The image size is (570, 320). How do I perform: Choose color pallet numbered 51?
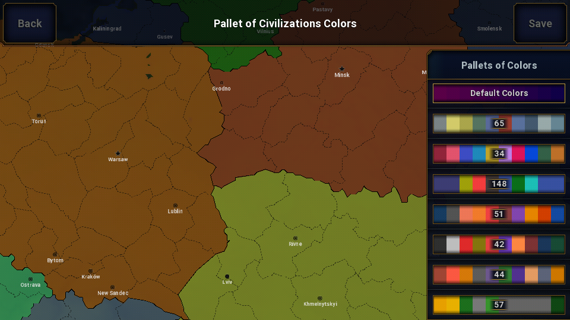(x=499, y=214)
